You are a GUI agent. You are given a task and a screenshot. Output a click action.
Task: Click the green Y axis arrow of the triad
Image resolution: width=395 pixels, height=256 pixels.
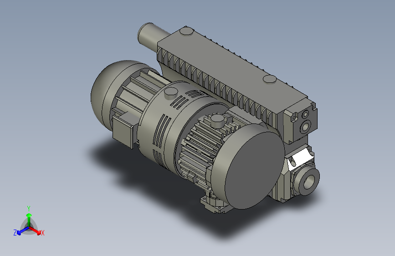tap(29, 220)
